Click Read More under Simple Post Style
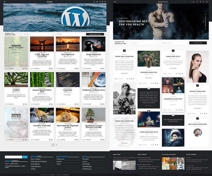This screenshot has width=212, height=176. point(173,68)
